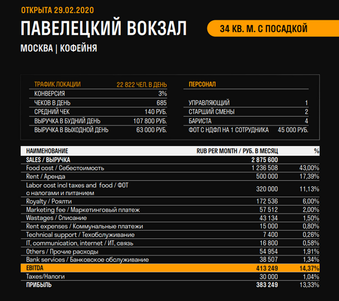The image size is (339, 301).
Task: Click the Wastages / Списание row label
Action: [57, 218]
